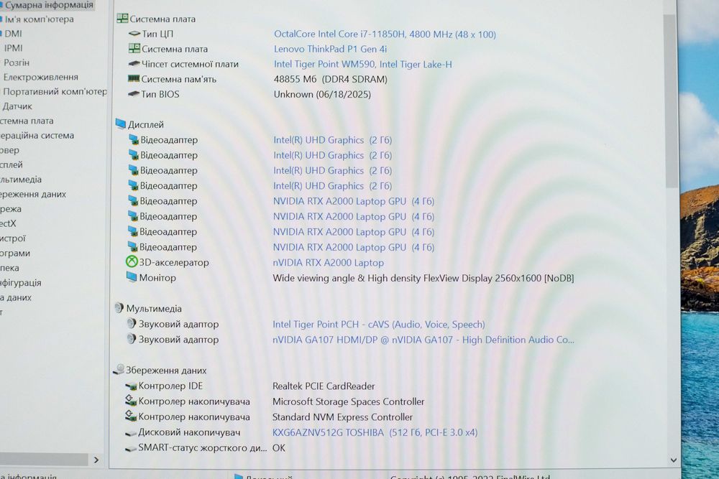The height and width of the screenshot is (479, 719).
Task: Click the Дисковий накопичувач drive icon
Action: click(x=131, y=432)
